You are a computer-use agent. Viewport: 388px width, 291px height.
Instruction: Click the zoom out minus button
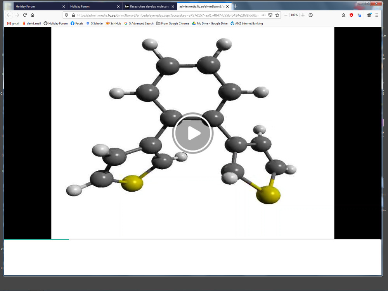click(286, 15)
